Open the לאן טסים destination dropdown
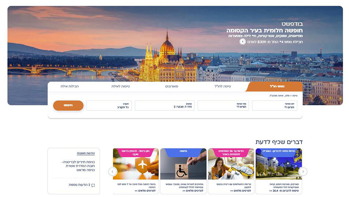Screen dimensions: 349x197 274,106
